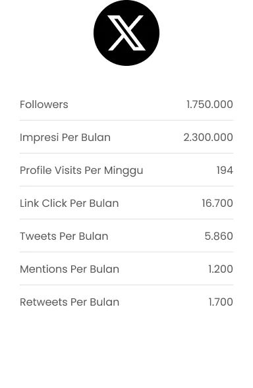This screenshot has width=253, height=388.
Task: Click the word Impresi in second row
Action: pyautogui.click(x=39, y=138)
